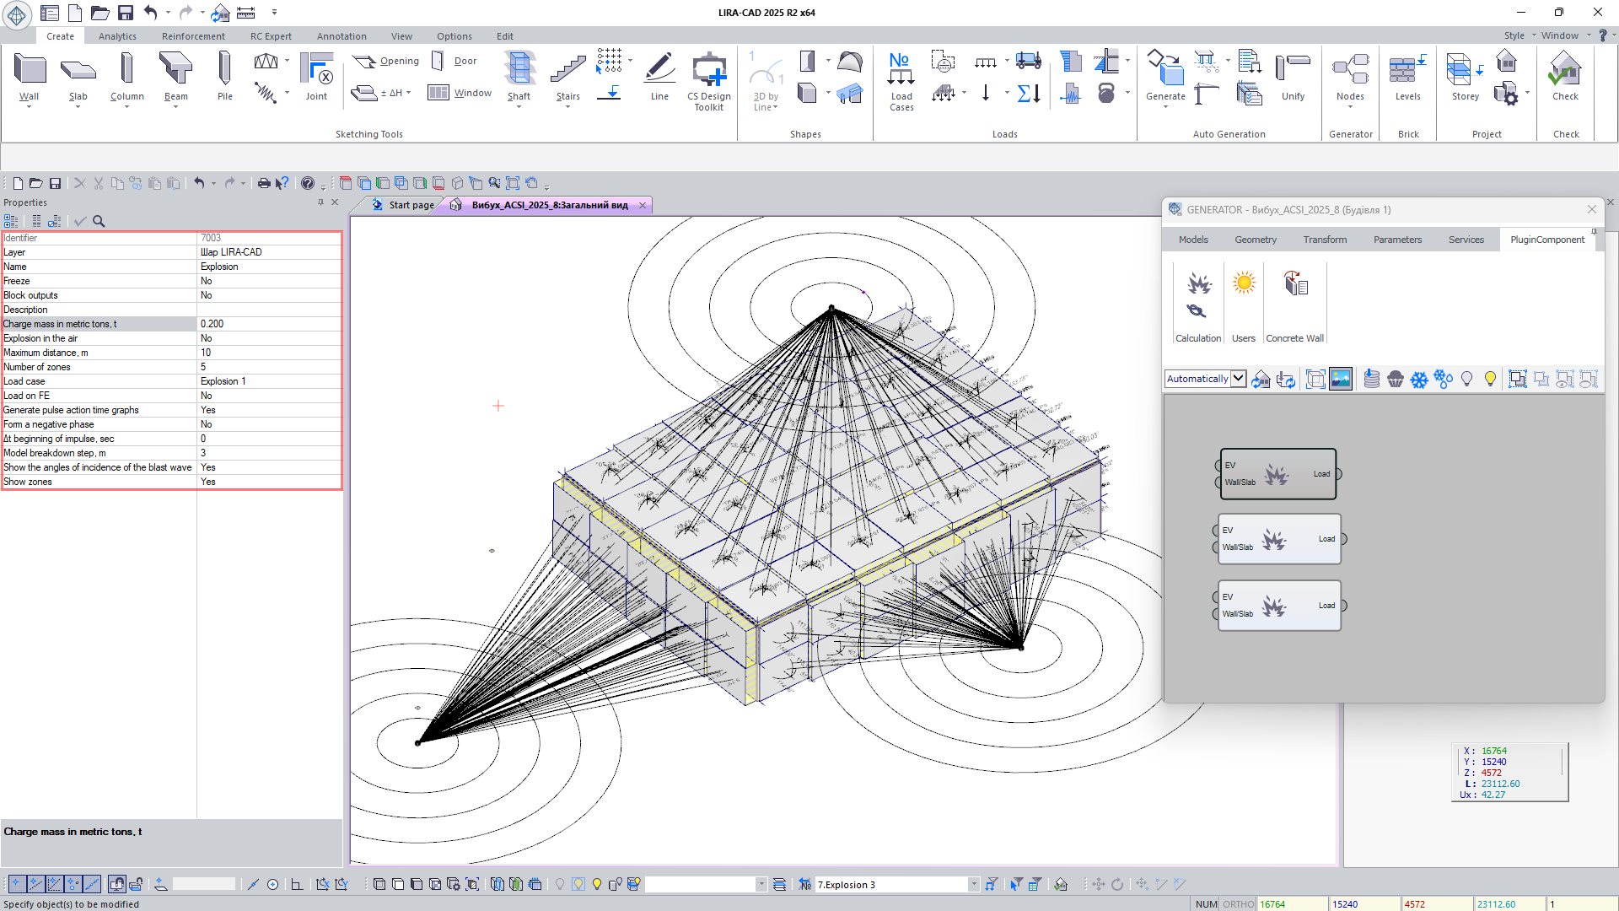Click the Opening button in Sketching Tools
This screenshot has width=1619, height=911.
386,61
